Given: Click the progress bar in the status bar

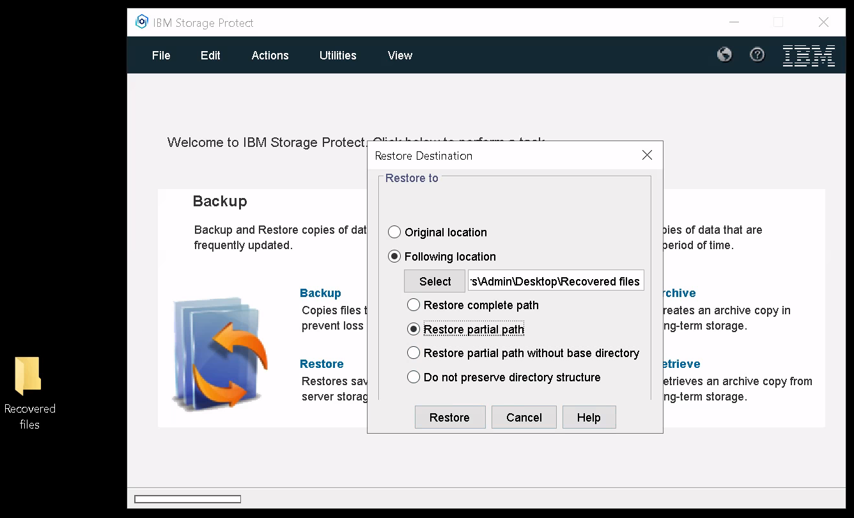Looking at the screenshot, I should click(187, 499).
